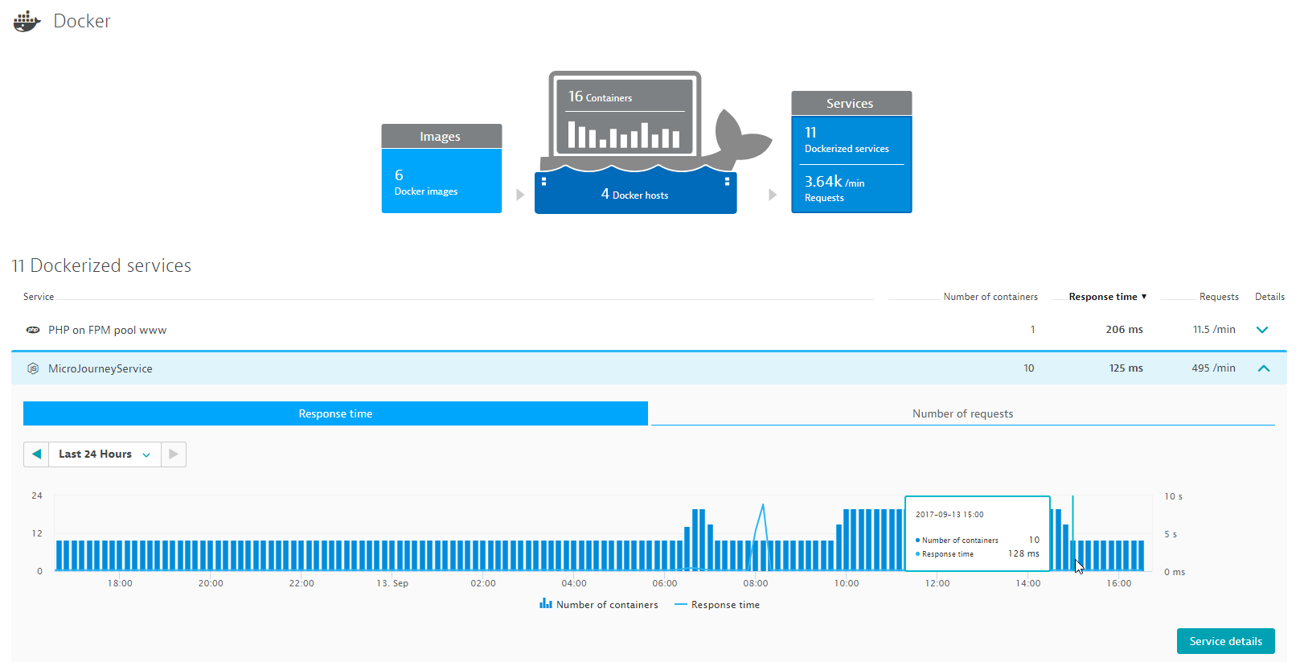Switch to Number of requests tab

pyautogui.click(x=962, y=413)
